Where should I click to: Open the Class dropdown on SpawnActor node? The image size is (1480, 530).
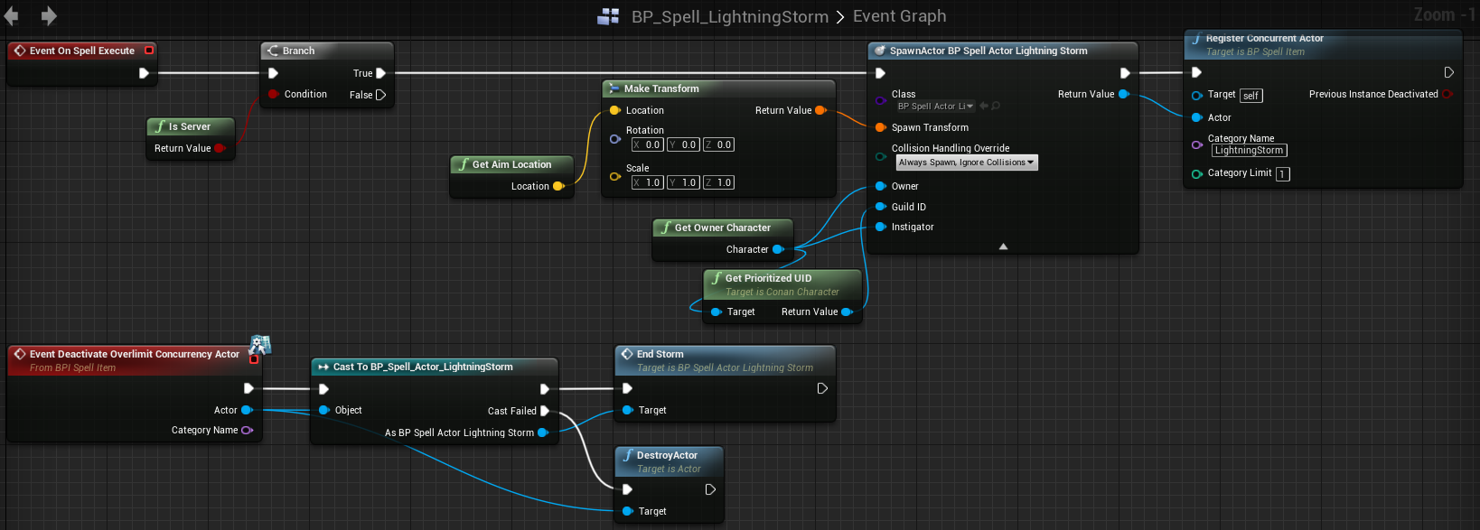point(935,107)
